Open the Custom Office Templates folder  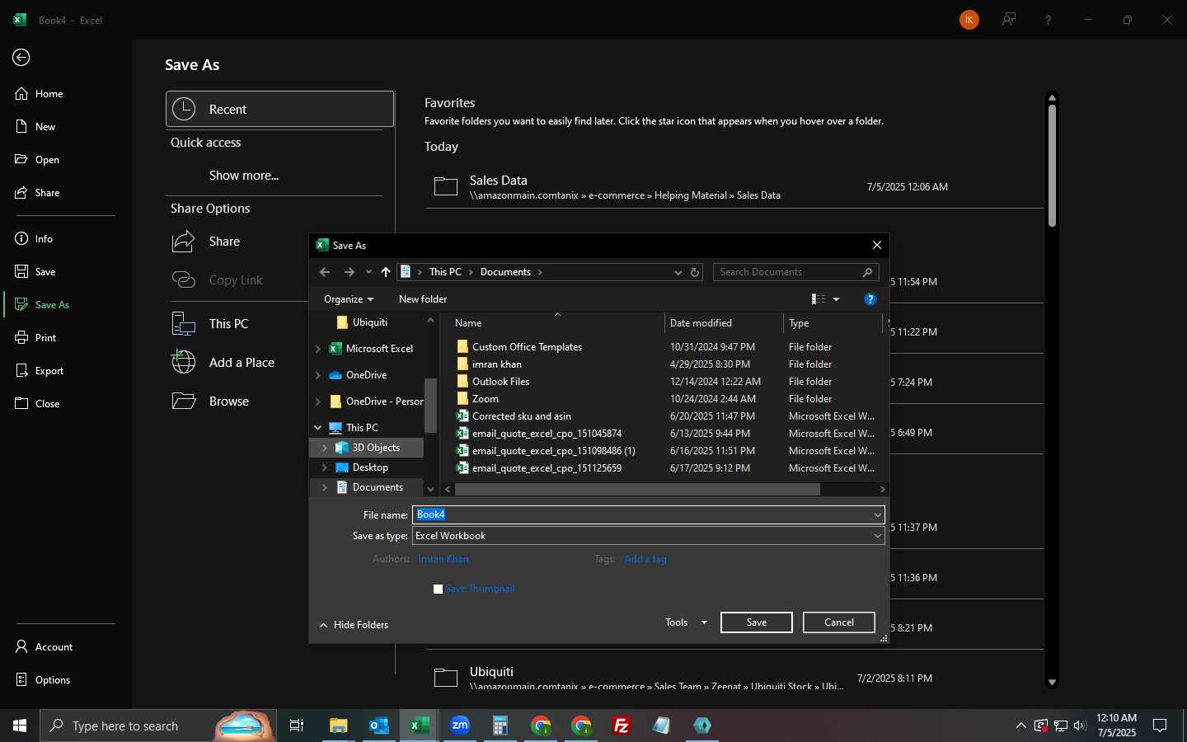coord(527,347)
